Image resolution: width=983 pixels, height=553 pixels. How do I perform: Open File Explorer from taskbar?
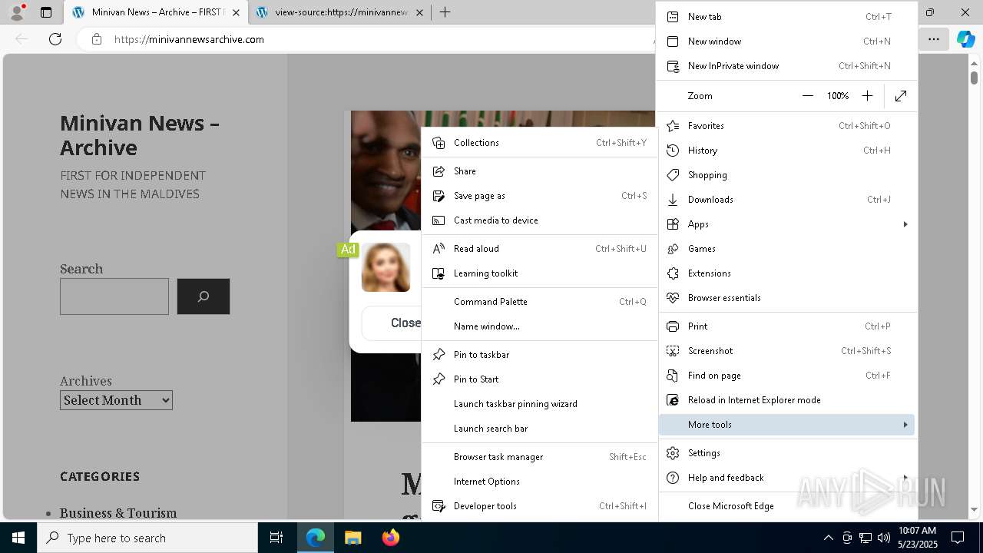point(352,538)
